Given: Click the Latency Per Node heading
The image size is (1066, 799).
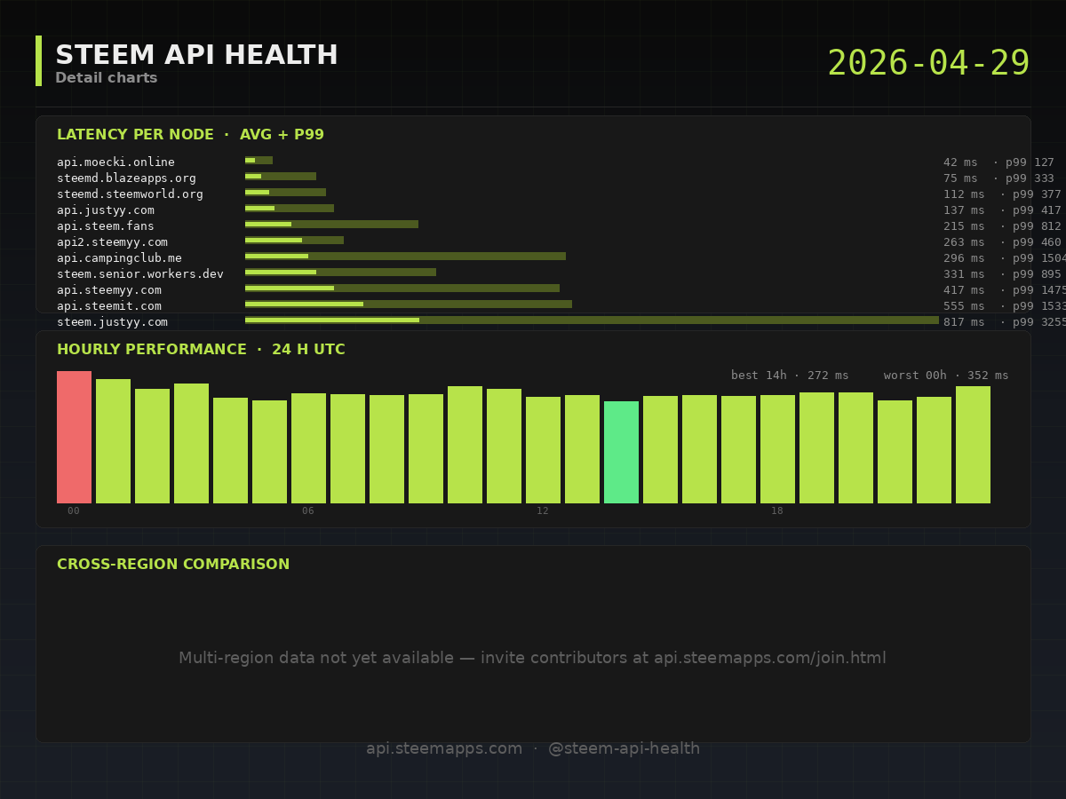Looking at the screenshot, I should tap(190, 135).
